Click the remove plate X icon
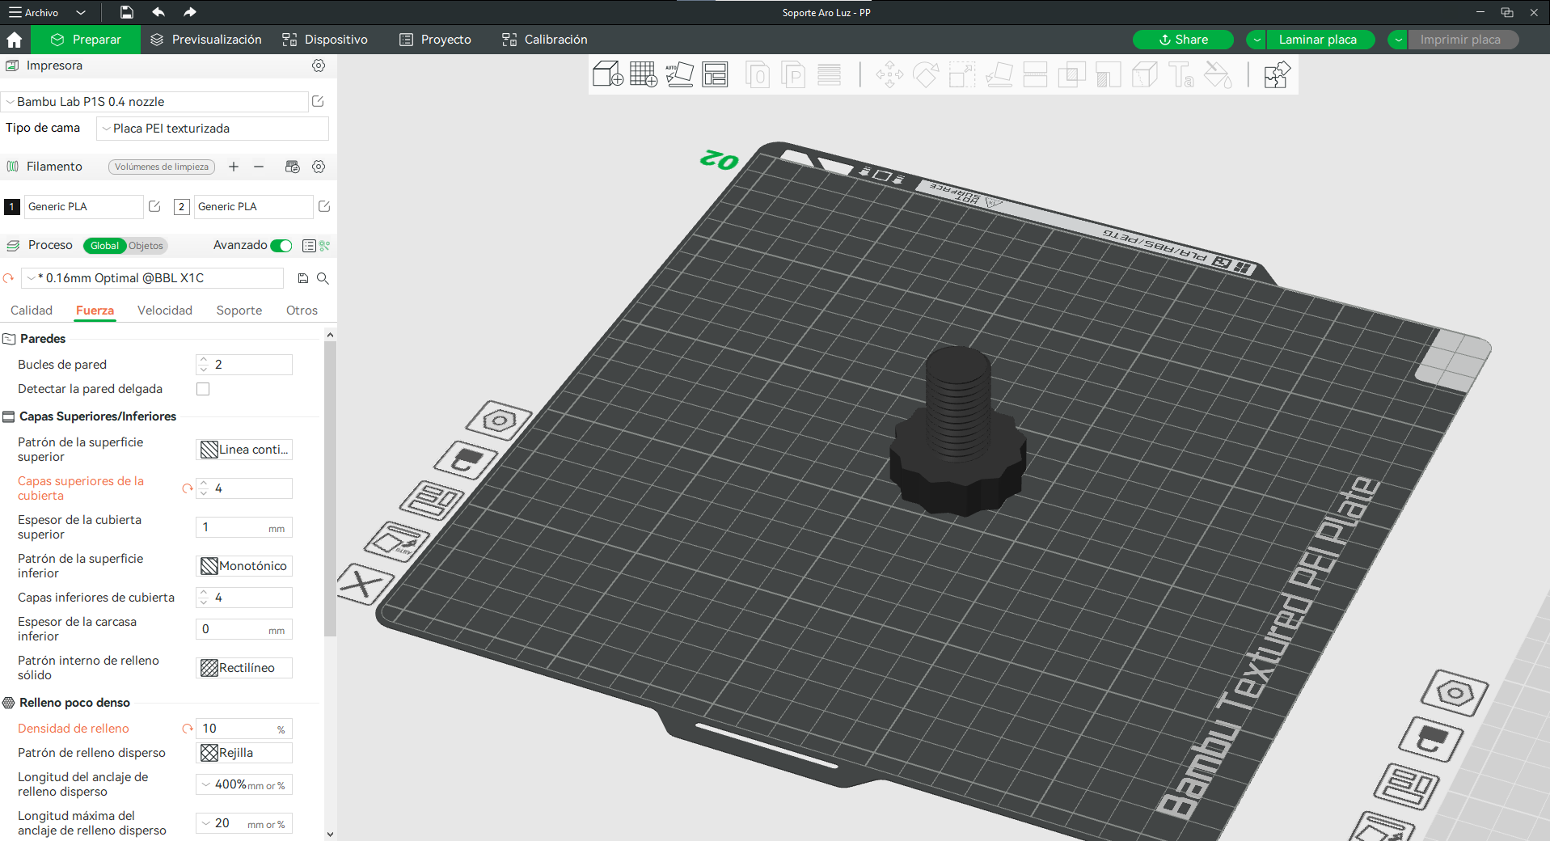The image size is (1550, 841). pyautogui.click(x=365, y=584)
